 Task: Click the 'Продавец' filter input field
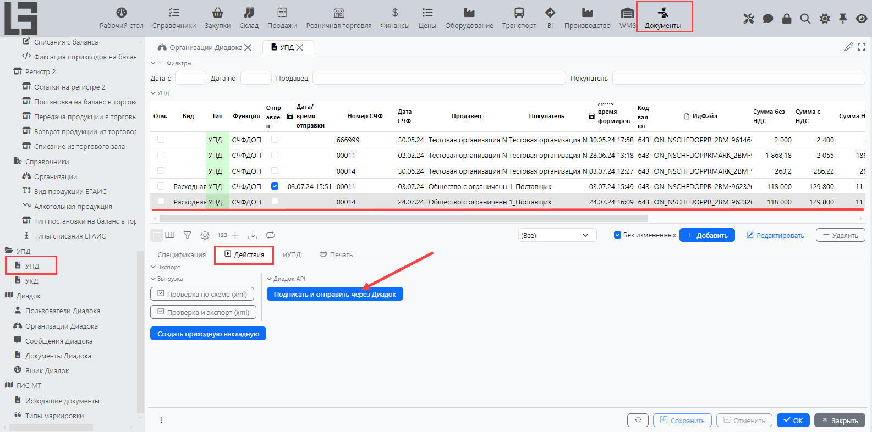(x=438, y=78)
